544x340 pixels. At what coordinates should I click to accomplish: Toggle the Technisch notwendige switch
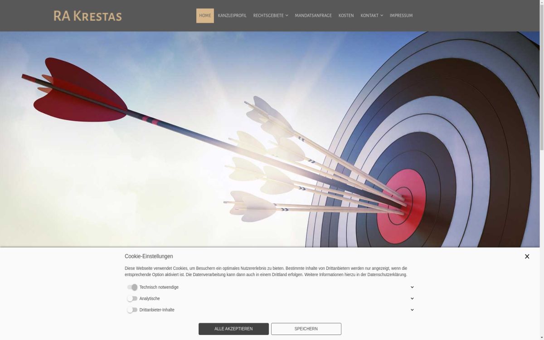pyautogui.click(x=133, y=287)
